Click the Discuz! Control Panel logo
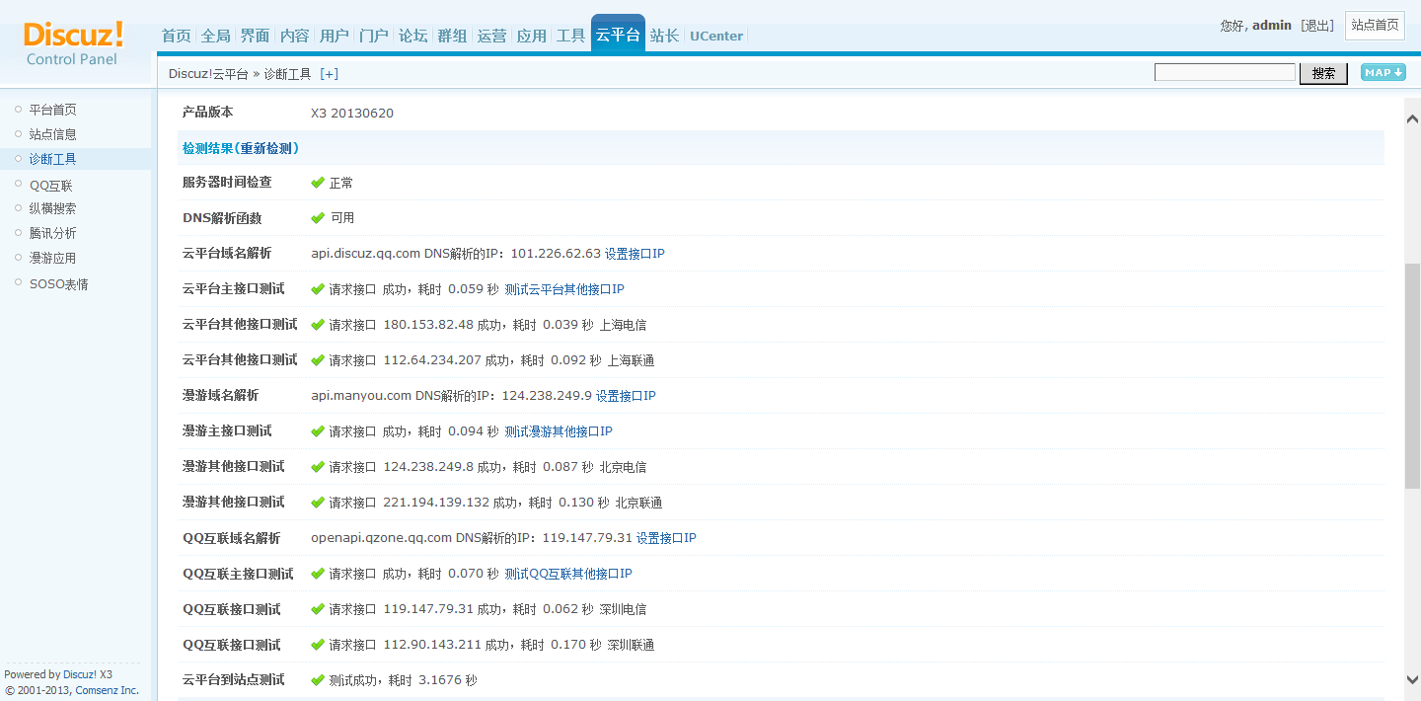Screen dimensions: 1421x701 click(x=74, y=44)
